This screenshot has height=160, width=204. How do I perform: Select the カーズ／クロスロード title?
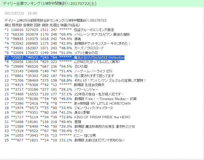[89, 48]
